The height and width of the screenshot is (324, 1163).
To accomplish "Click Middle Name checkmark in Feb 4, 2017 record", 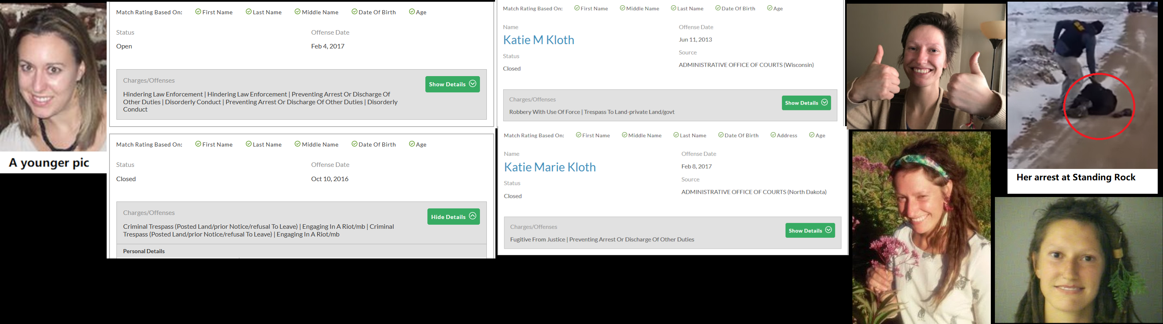I will point(298,12).
